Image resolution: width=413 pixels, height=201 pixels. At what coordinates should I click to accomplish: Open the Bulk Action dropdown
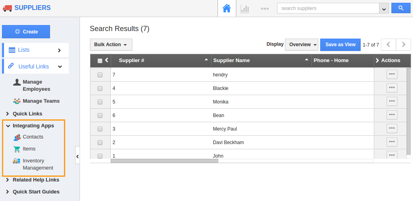click(111, 45)
